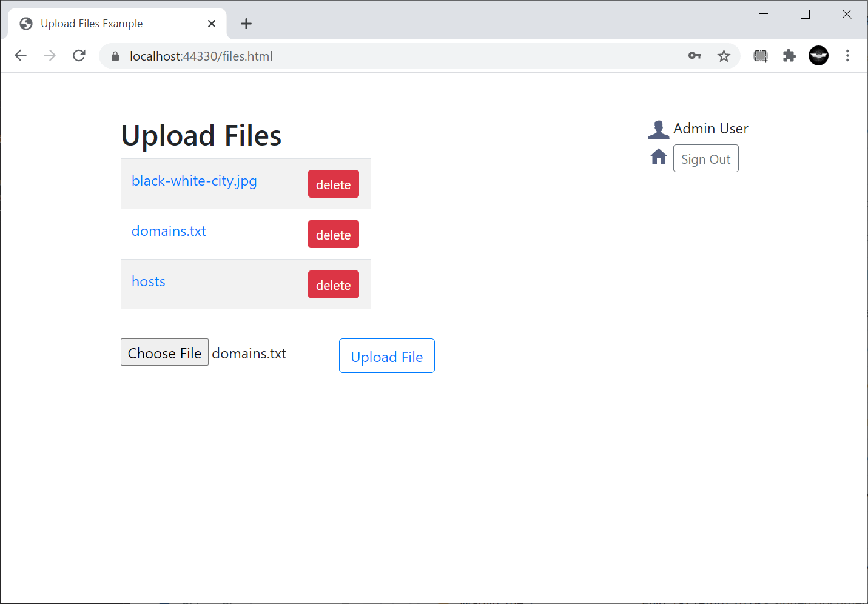Delete the hosts file
The height and width of the screenshot is (604, 868).
[333, 284]
